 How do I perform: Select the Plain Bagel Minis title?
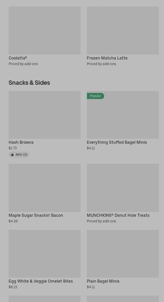click(103, 281)
